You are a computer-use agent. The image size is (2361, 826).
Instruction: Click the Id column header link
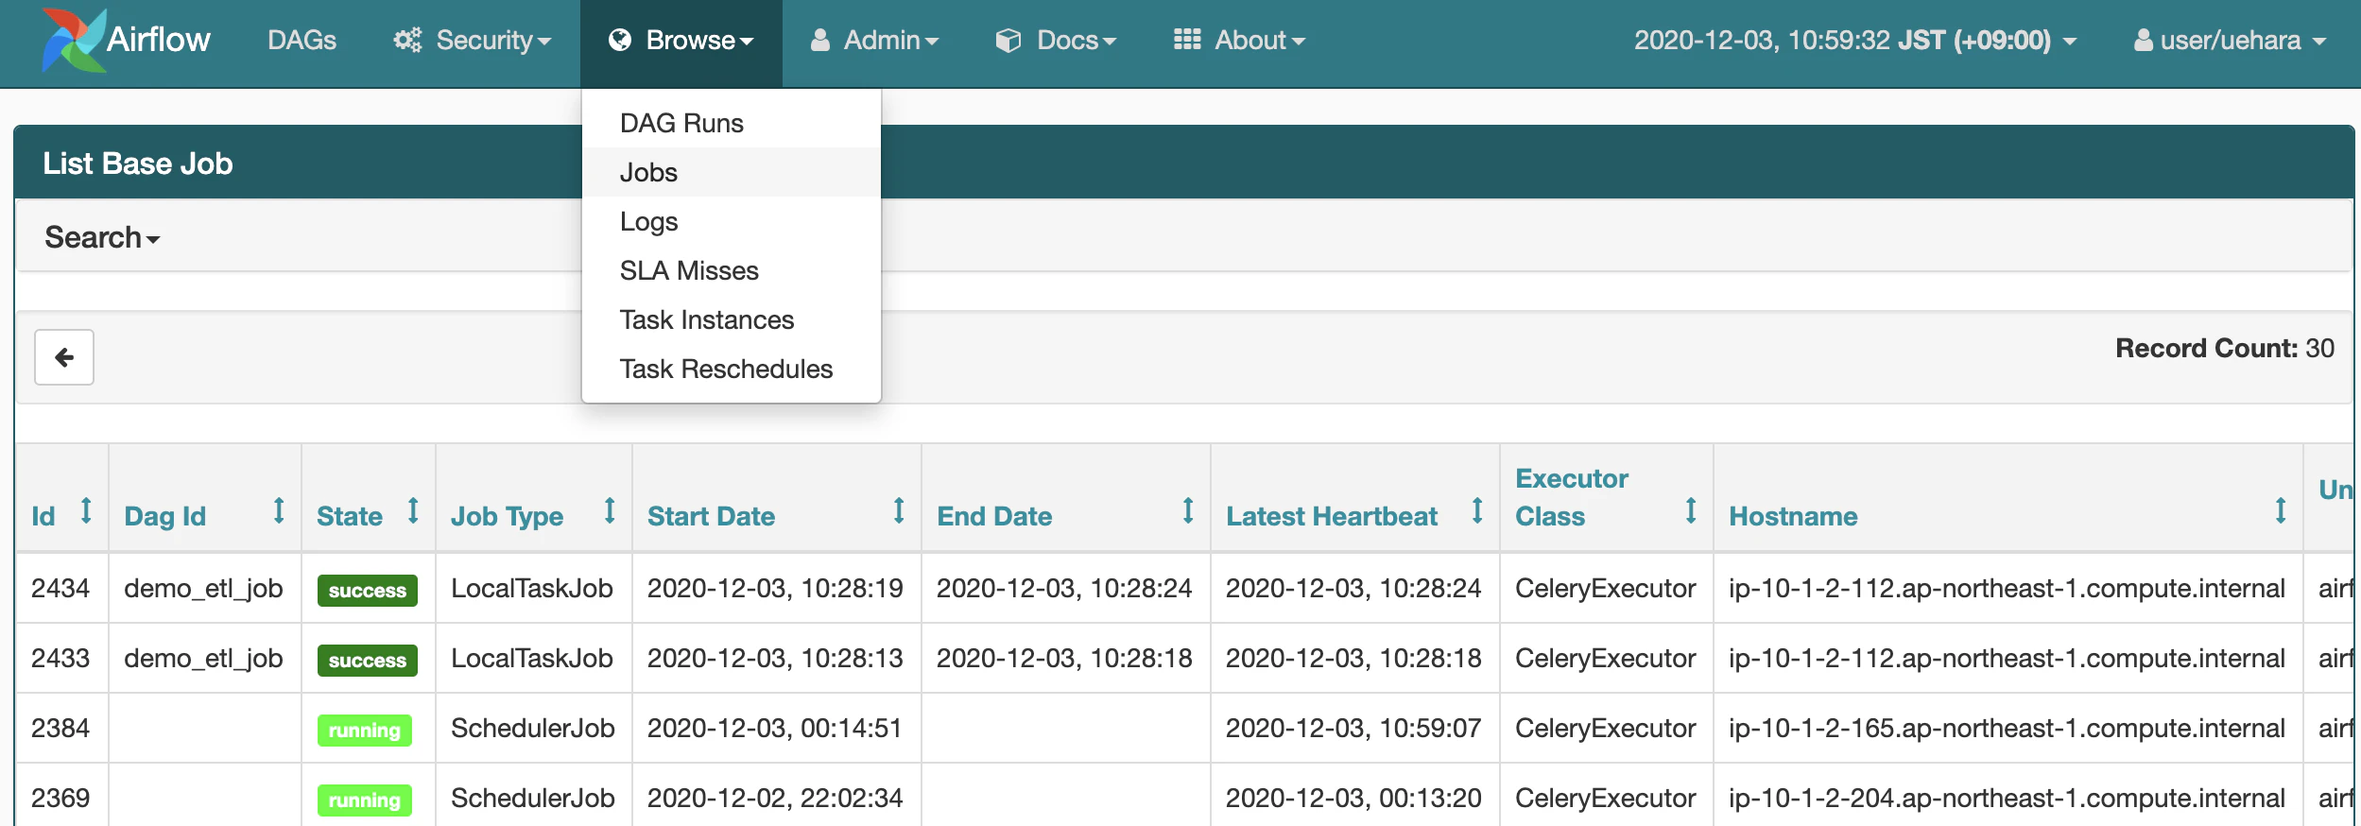click(x=43, y=516)
